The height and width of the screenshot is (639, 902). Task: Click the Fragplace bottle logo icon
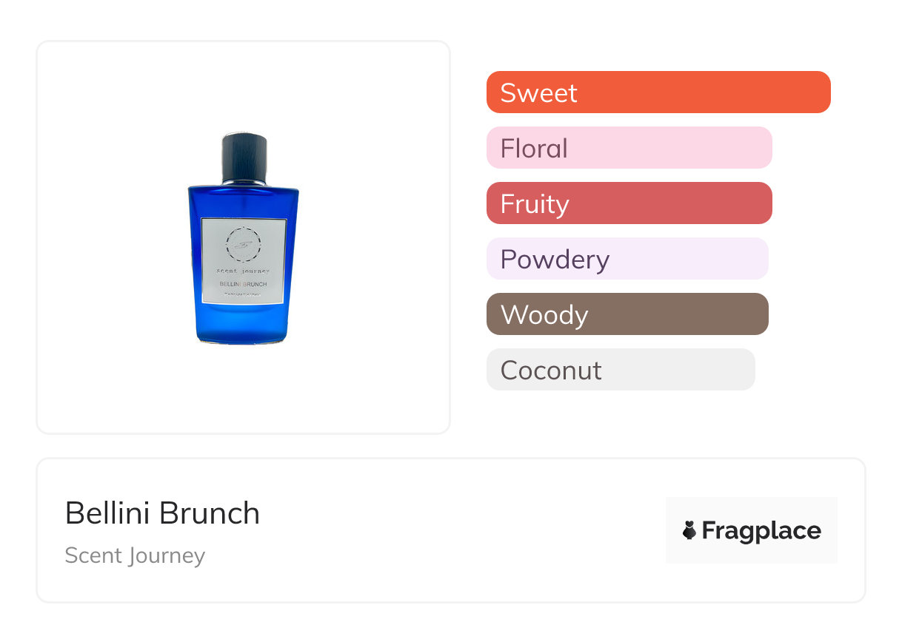click(689, 530)
